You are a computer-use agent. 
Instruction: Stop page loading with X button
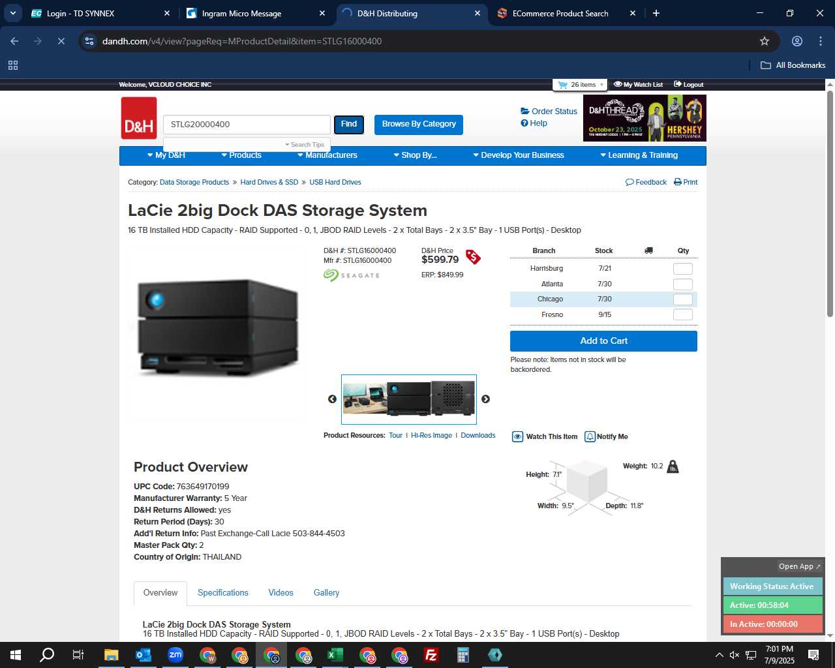click(61, 41)
